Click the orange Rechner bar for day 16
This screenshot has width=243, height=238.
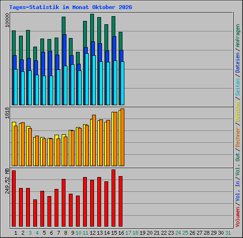click(x=122, y=137)
